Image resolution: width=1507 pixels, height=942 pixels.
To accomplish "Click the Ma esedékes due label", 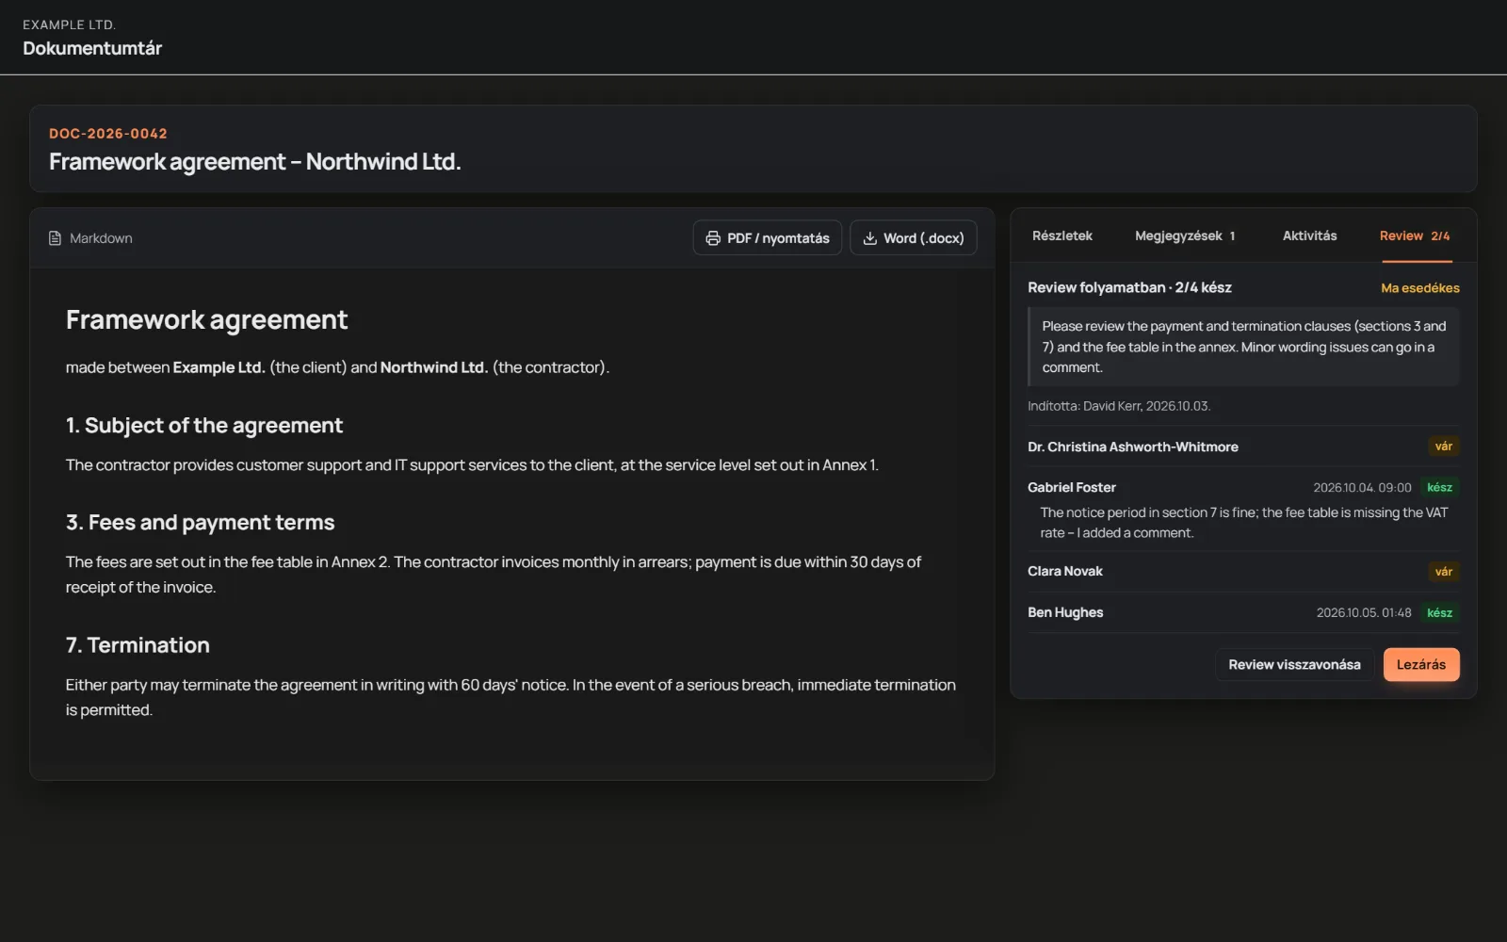I will [1420, 288].
